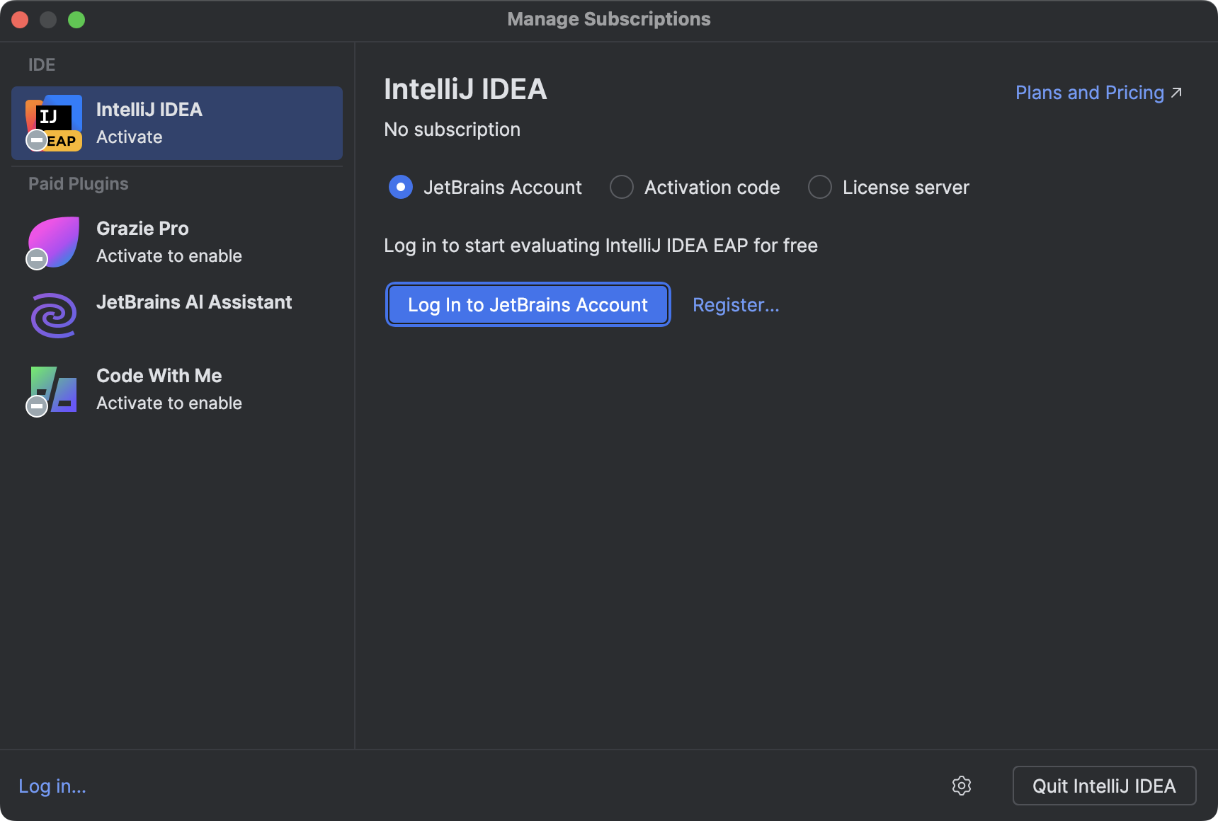Click the minus badge on Code With Me icon
Image resolution: width=1218 pixels, height=821 pixels.
[x=37, y=406]
